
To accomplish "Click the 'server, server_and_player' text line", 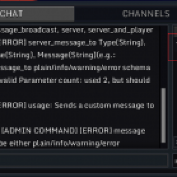I will coord(76,31).
